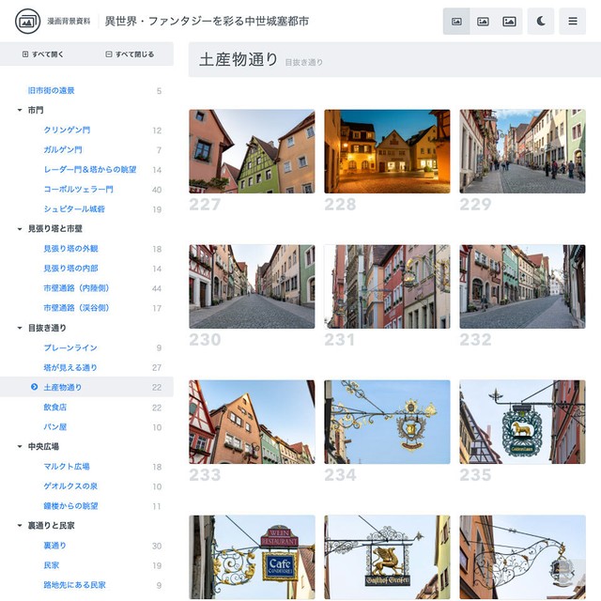Open the パン屋 list item
This screenshot has height=601, width=601.
click(x=54, y=427)
